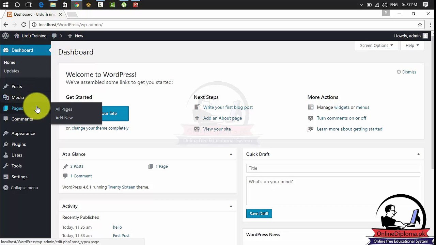Screen dimensions: 436x245
Task: Open the 1 Comment link
Action: (x=81, y=176)
